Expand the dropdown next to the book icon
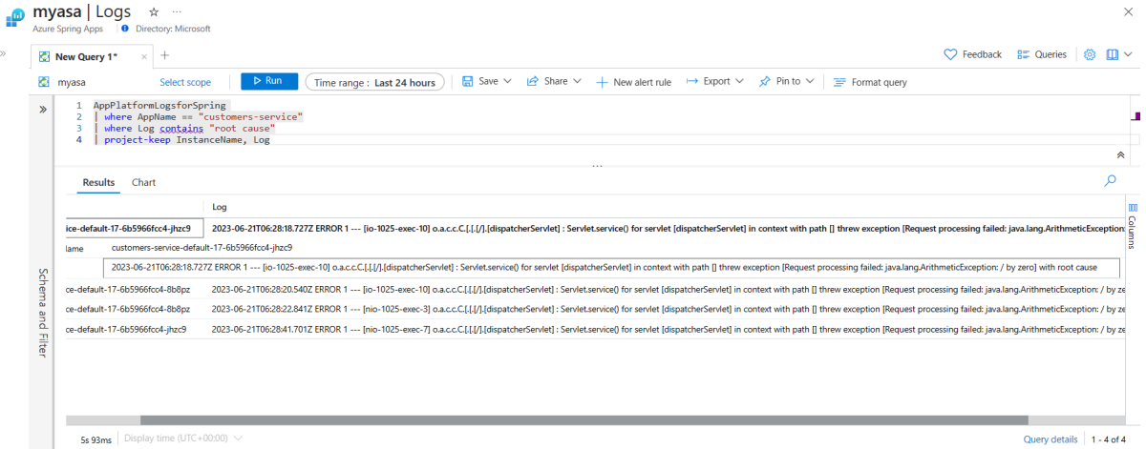The width and height of the screenshot is (1146, 449). coord(1129,54)
